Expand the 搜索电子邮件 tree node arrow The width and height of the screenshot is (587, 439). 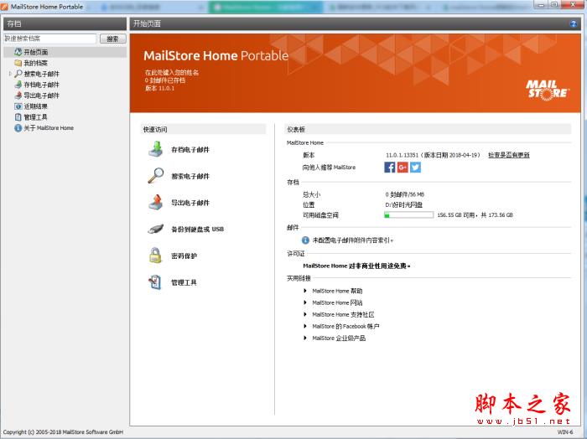click(10, 74)
